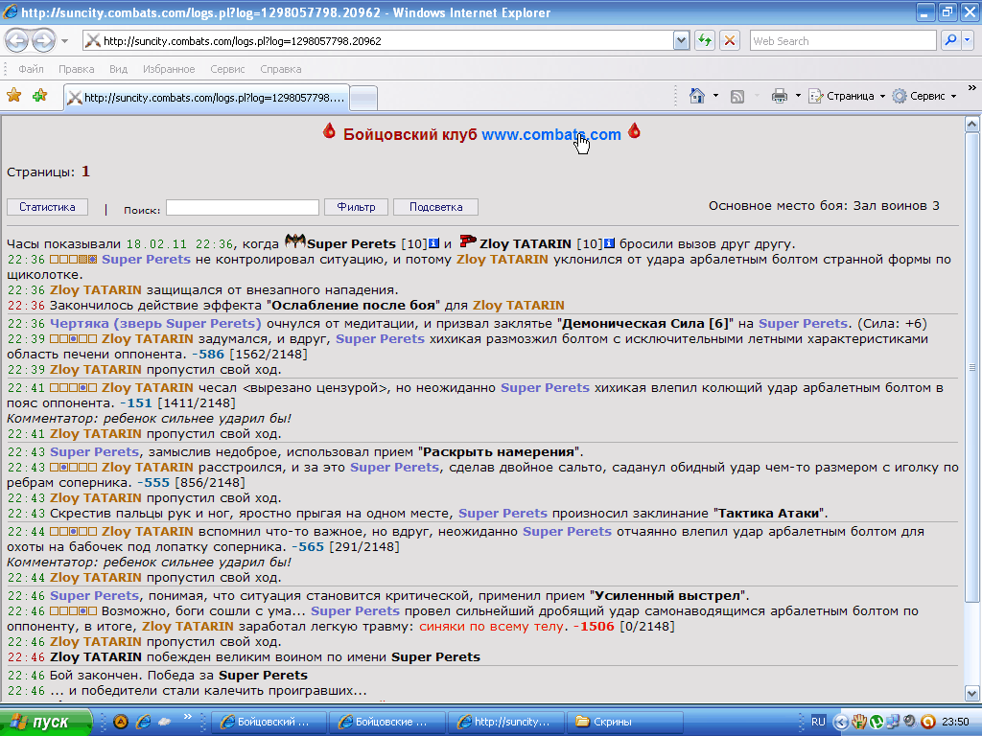982x736 pixels.
Task: Click the Статистика button
Action: click(47, 207)
